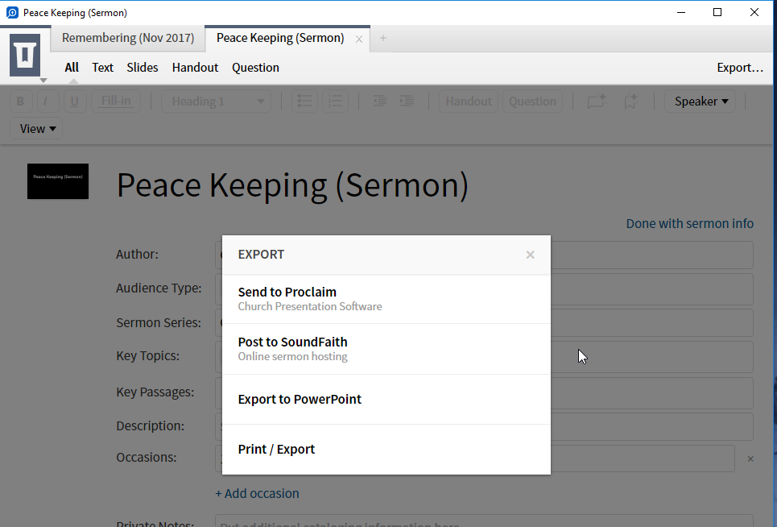The image size is (777, 527).
Task: Click the Peace Keeping (Sermon) heading
Action: pyautogui.click(x=292, y=185)
